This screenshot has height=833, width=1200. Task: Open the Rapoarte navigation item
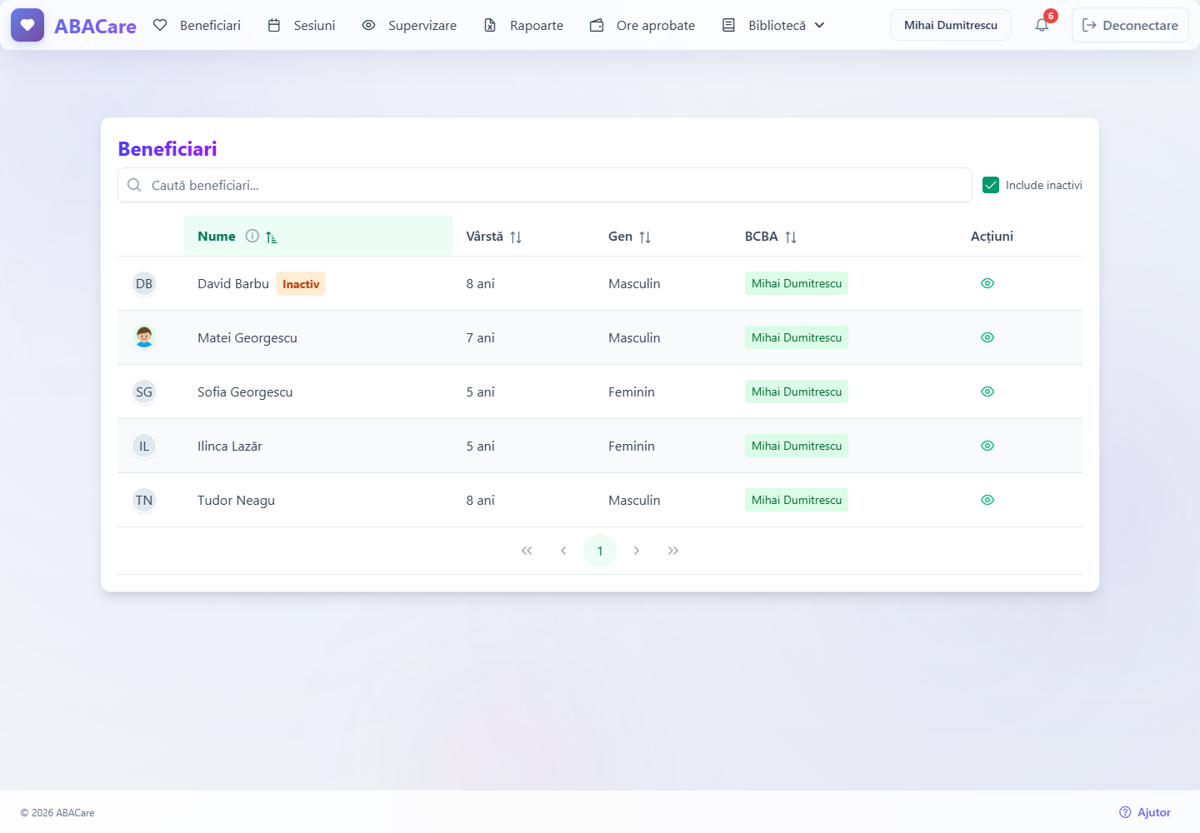pos(523,25)
